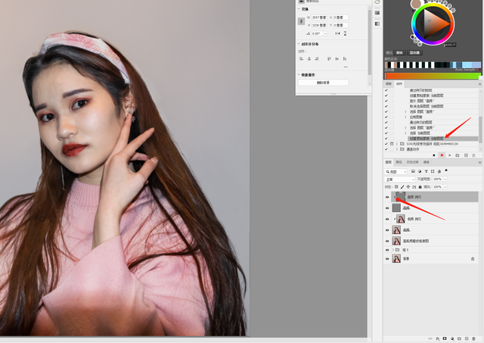
Task: Delete layer using the trash icon
Action: (x=474, y=338)
